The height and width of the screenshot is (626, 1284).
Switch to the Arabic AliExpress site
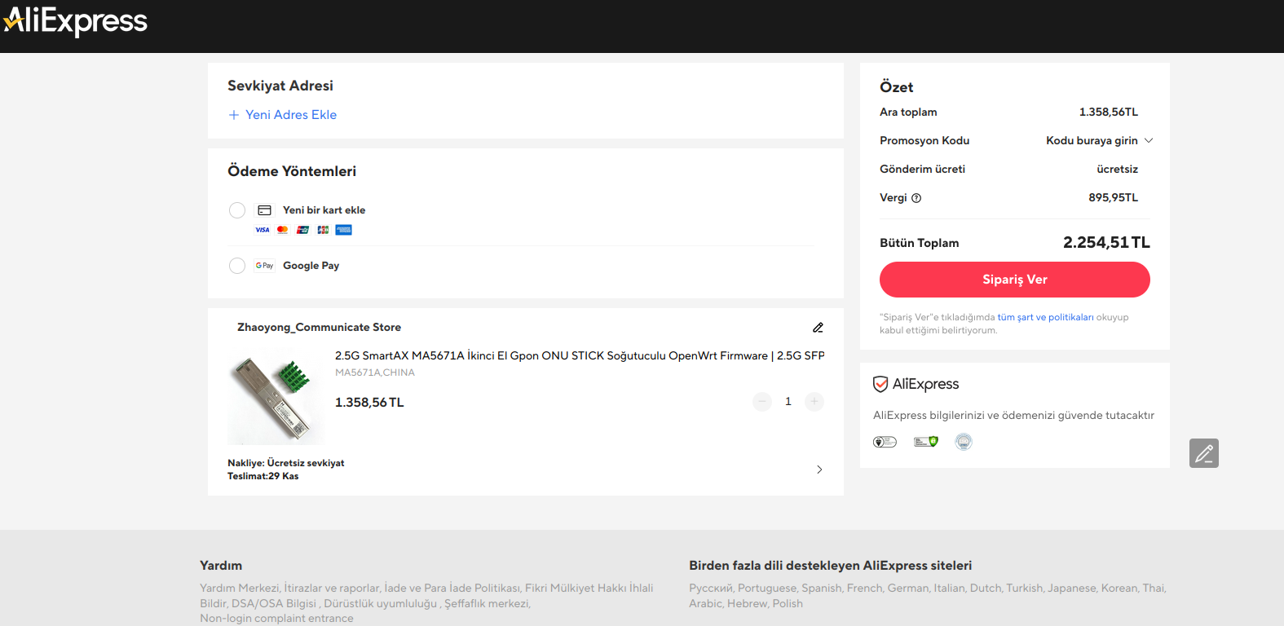pyautogui.click(x=706, y=603)
